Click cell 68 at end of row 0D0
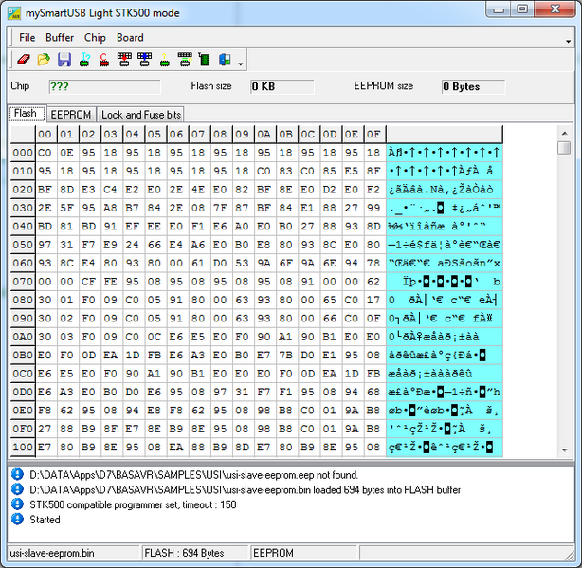 coord(373,392)
